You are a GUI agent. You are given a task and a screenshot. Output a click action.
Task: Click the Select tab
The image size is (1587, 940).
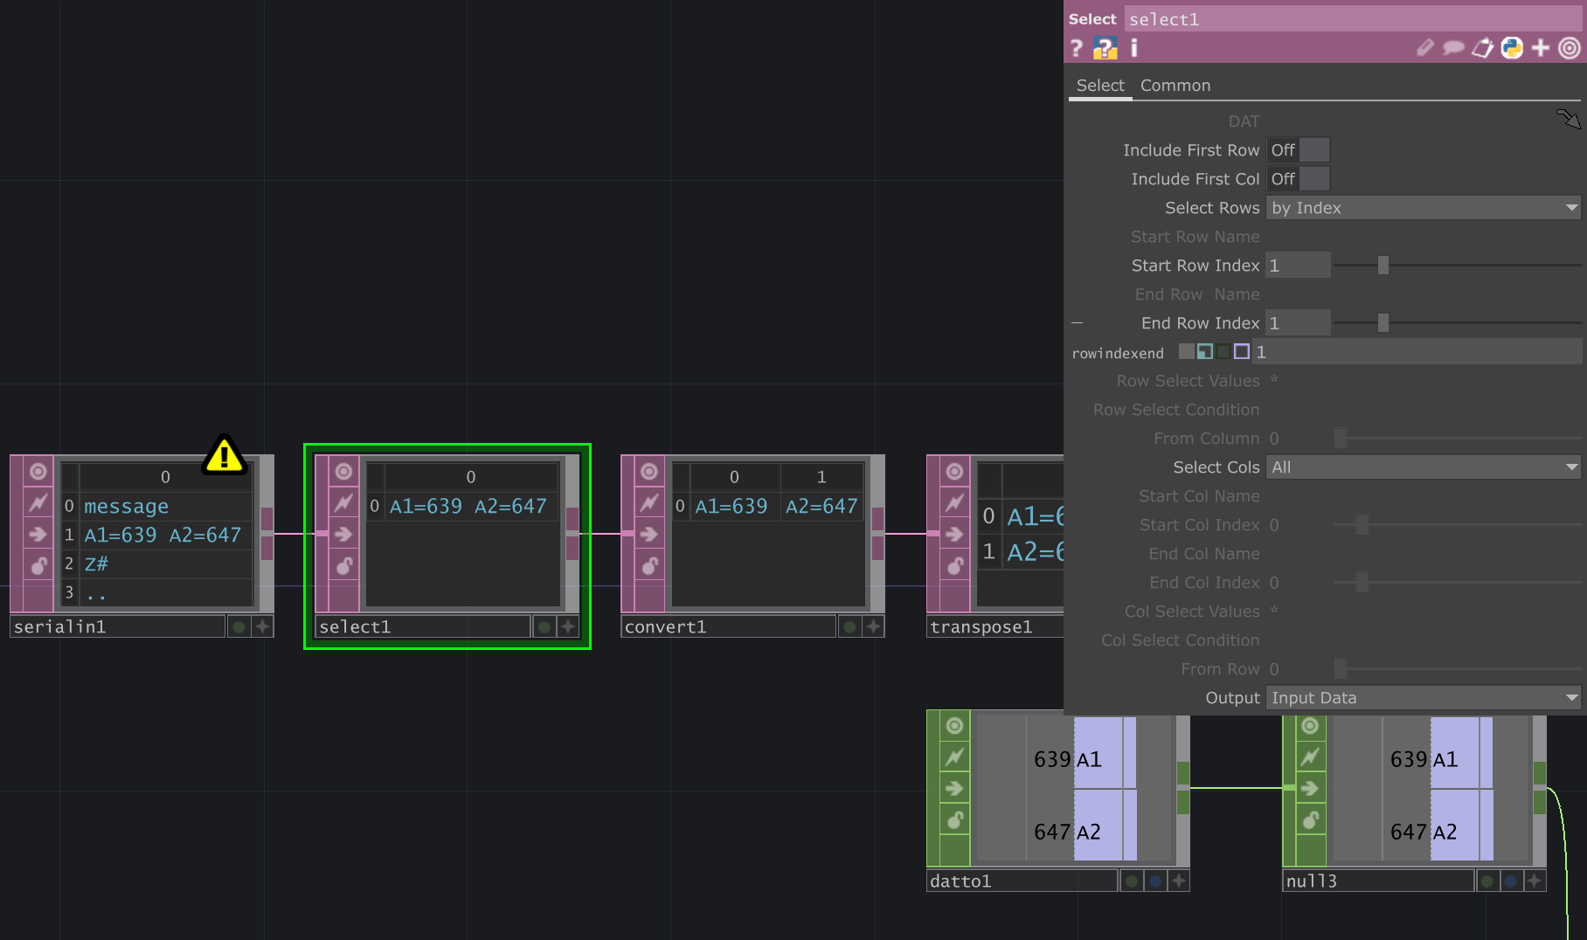click(1100, 85)
